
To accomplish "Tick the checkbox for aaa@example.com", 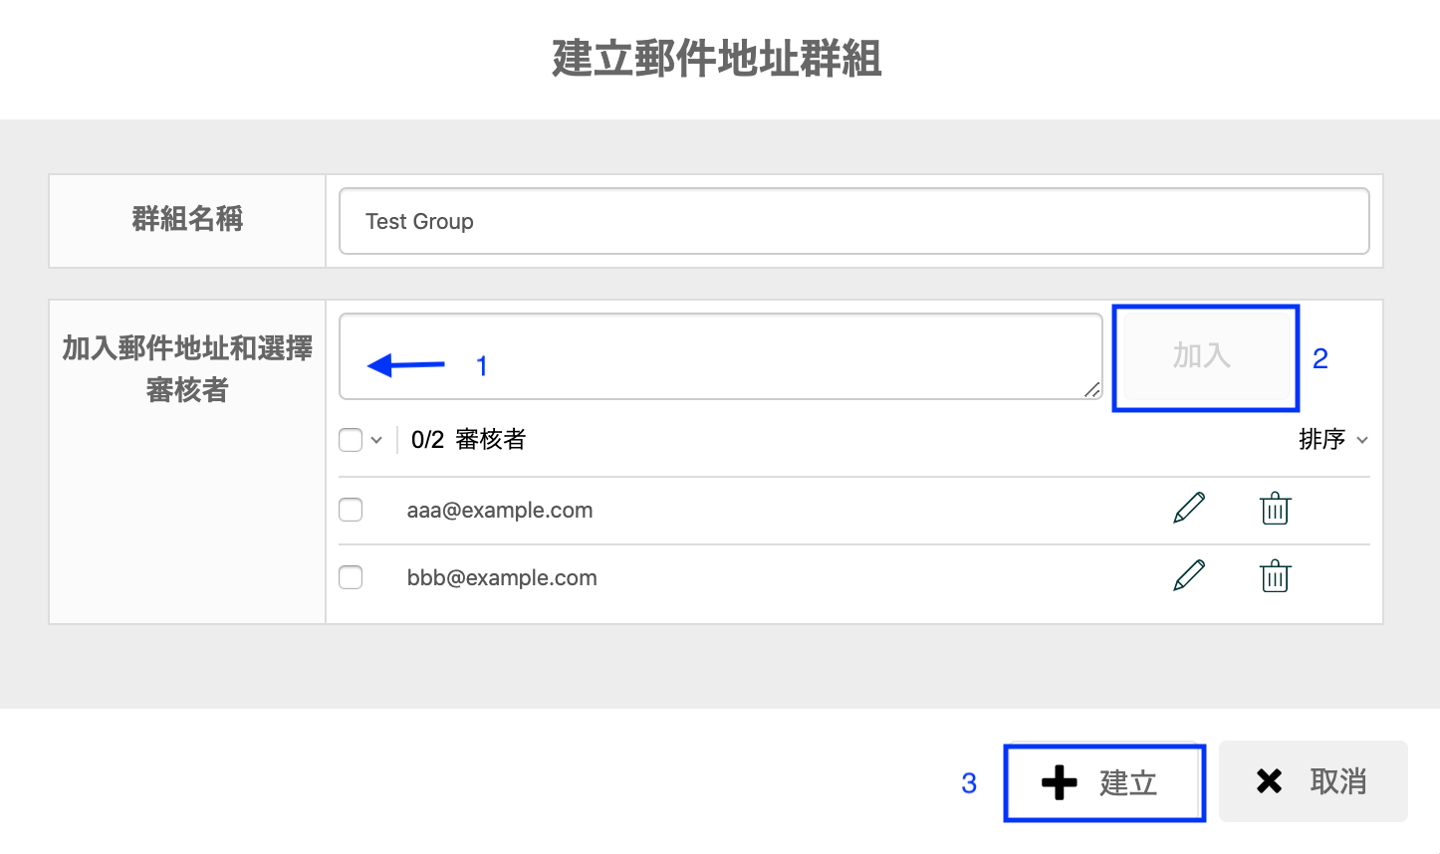I will [351, 510].
